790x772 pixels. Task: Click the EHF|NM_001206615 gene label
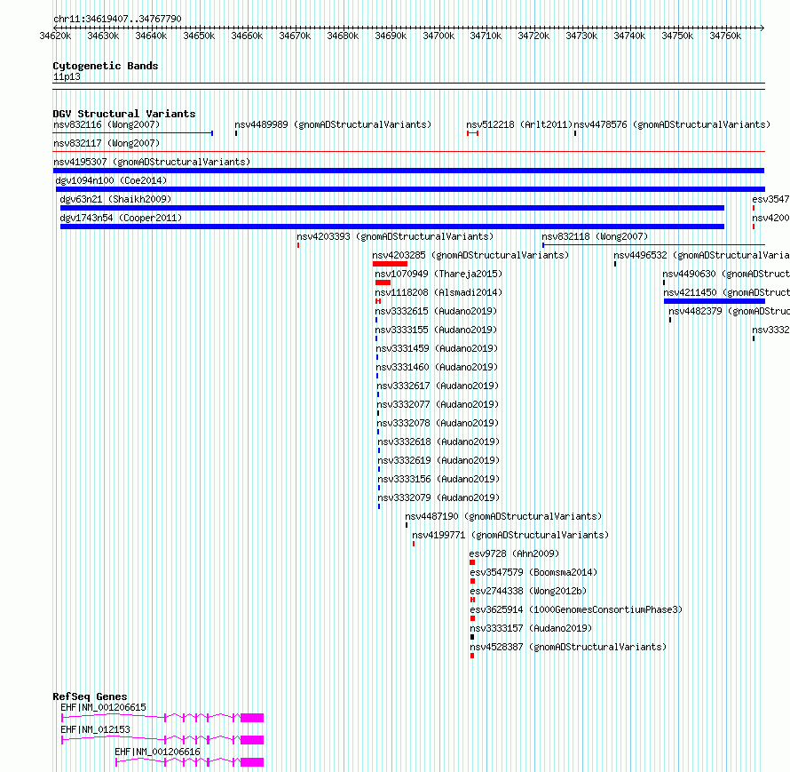point(103,707)
